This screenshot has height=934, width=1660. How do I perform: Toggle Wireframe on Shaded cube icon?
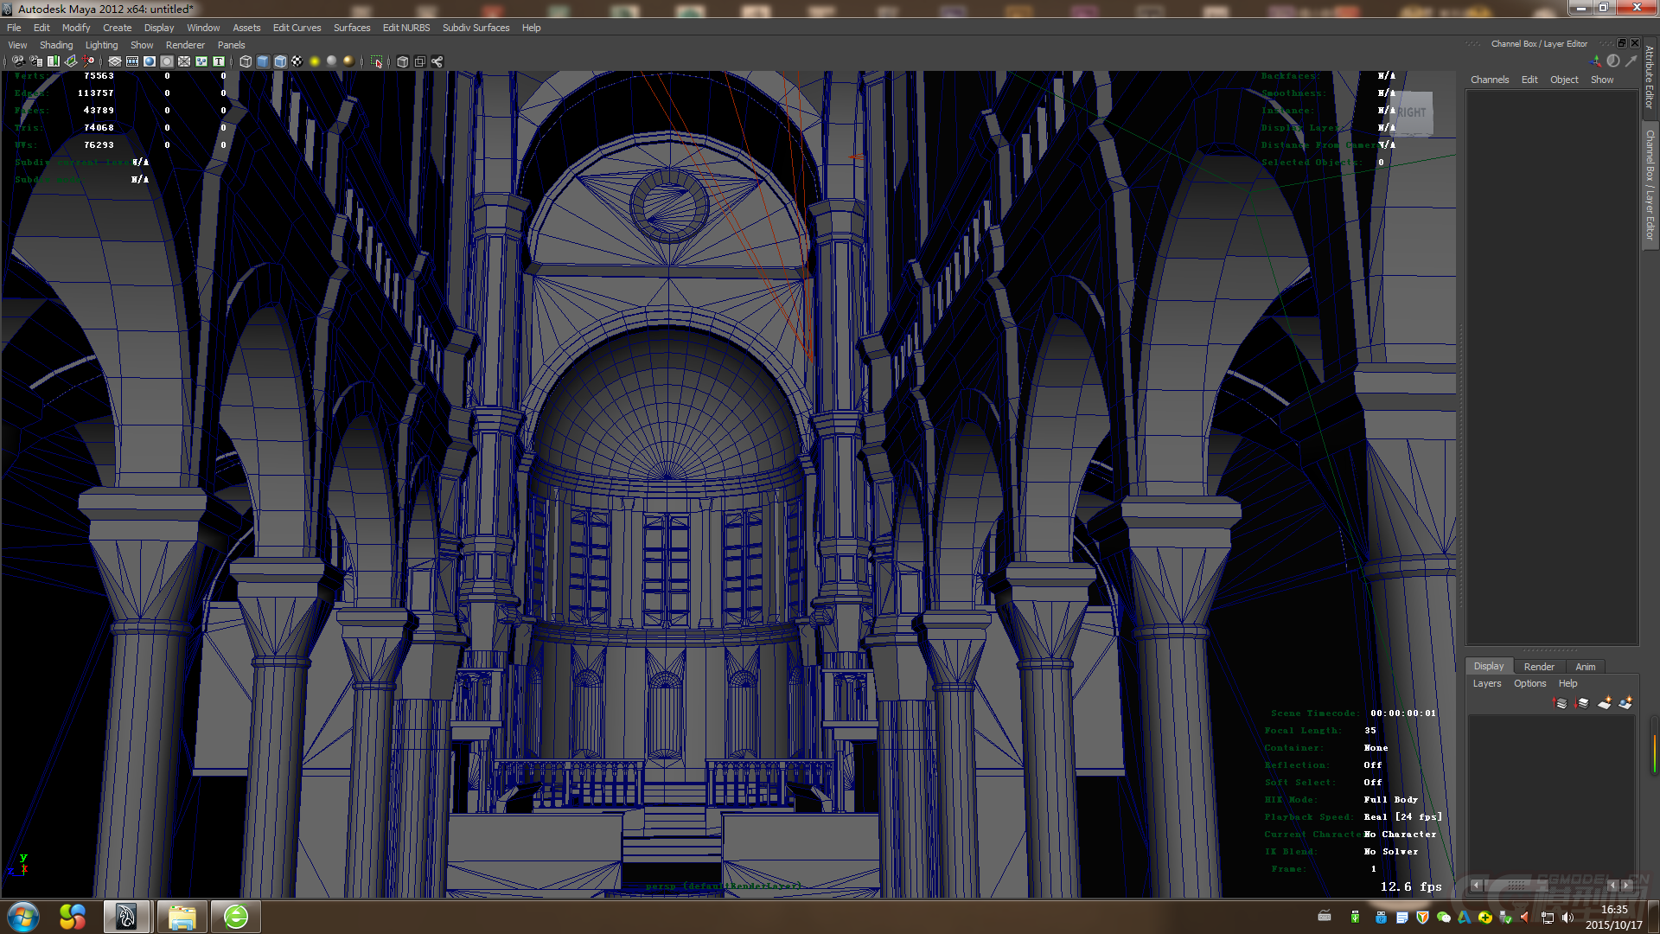point(280,61)
